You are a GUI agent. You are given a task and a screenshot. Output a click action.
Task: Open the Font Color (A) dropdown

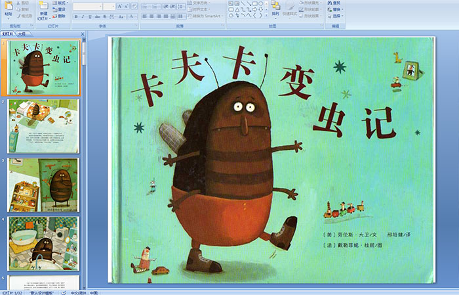click(x=132, y=16)
